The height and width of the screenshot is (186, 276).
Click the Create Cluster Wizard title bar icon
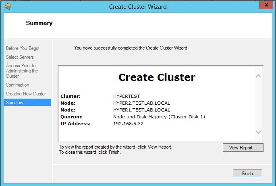pos(8,6)
